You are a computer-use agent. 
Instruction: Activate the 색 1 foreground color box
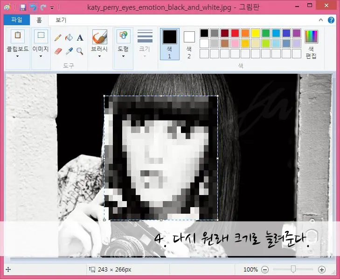pyautogui.click(x=169, y=43)
